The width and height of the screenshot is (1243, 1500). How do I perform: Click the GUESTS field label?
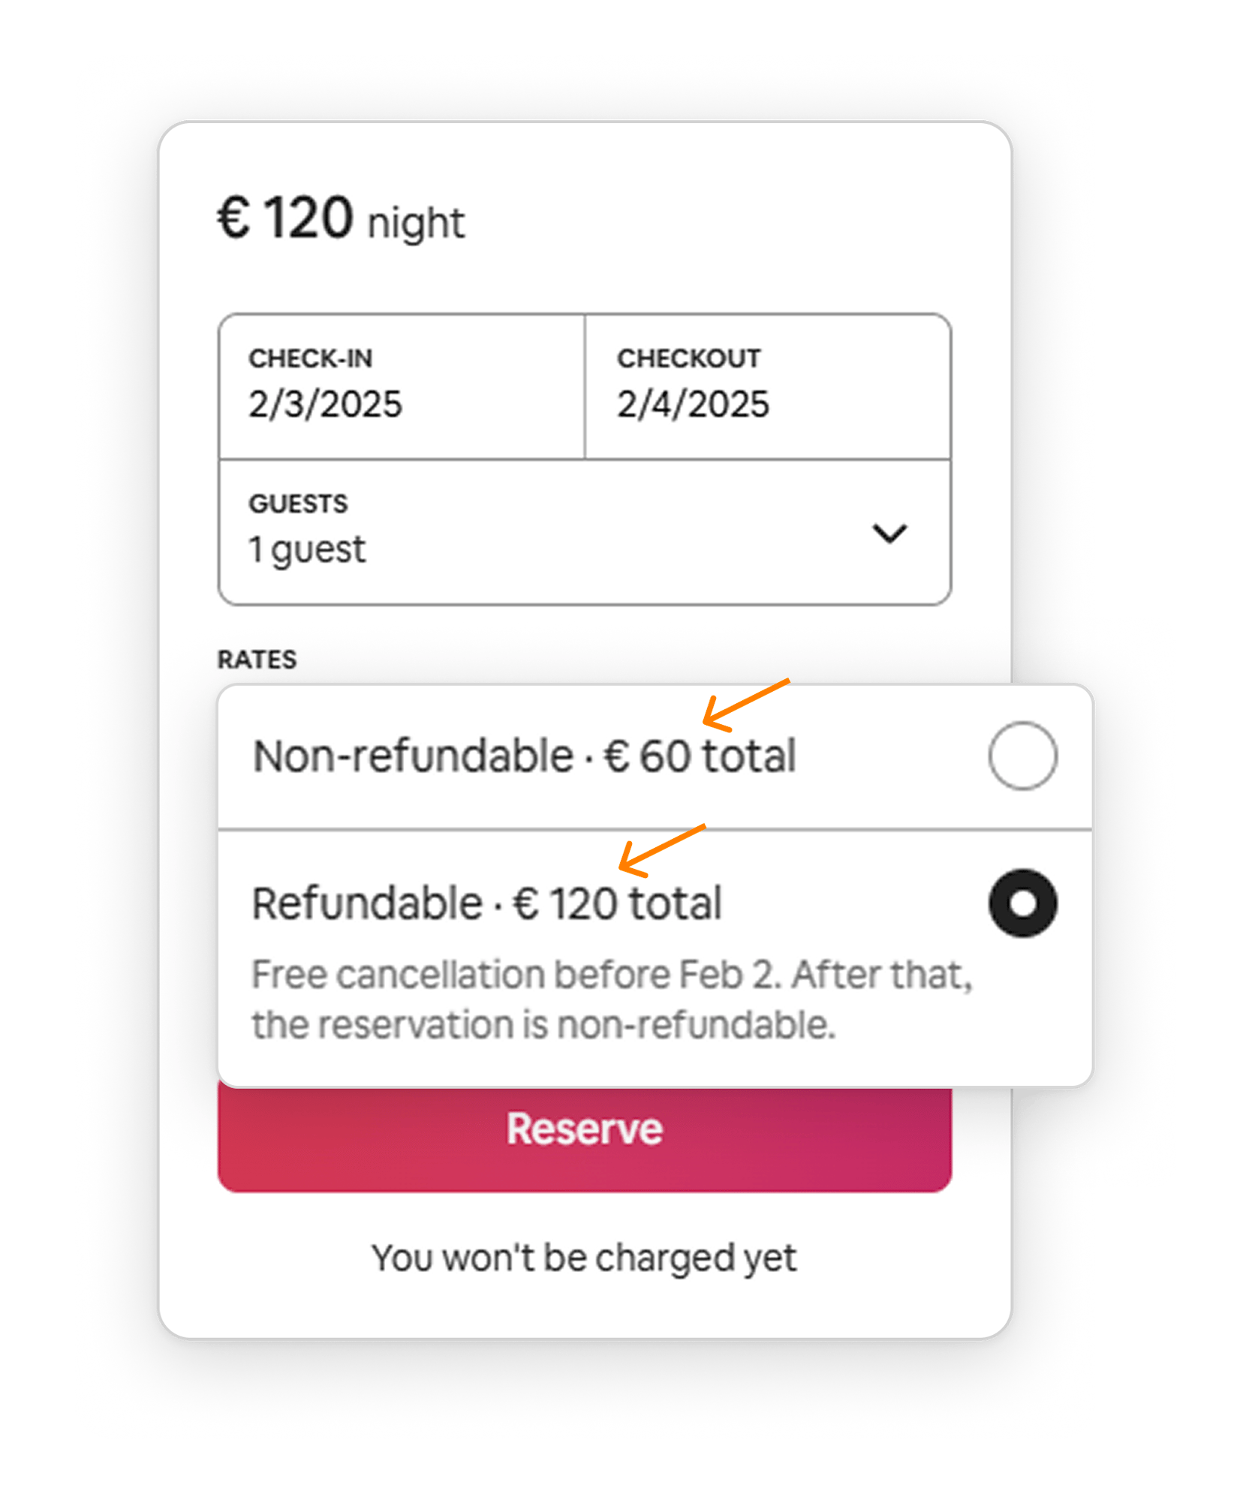tap(298, 504)
